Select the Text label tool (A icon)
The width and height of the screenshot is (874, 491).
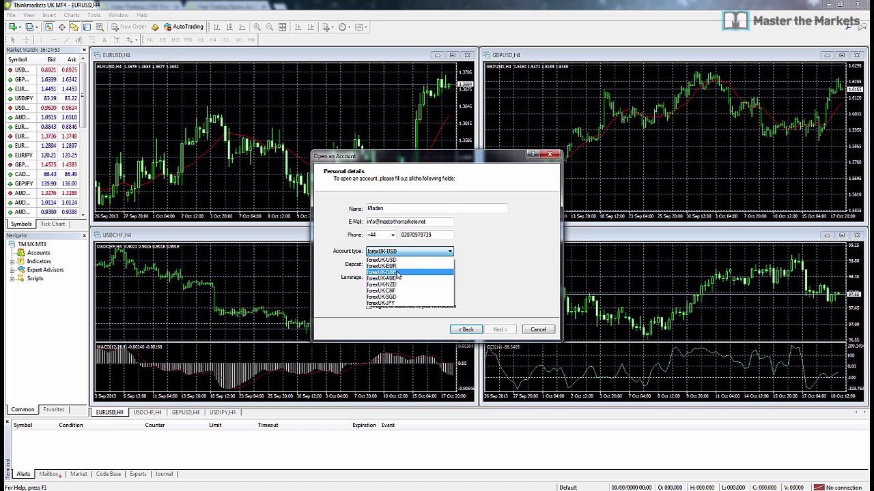tap(104, 40)
